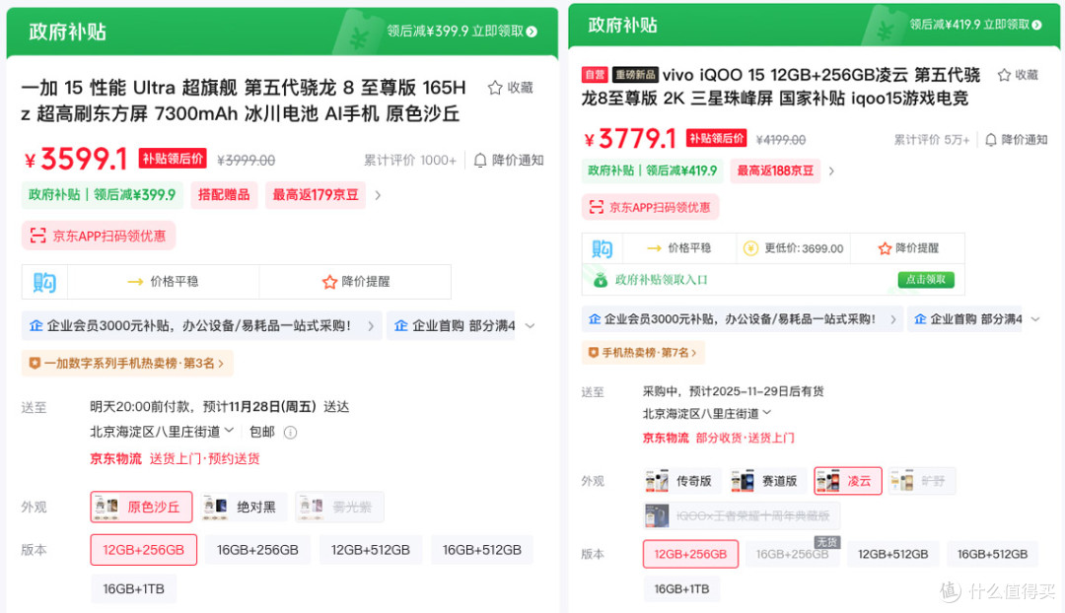Choose 16GB+1TB version on iQOO listing
This screenshot has width=1065, height=613.
click(681, 589)
